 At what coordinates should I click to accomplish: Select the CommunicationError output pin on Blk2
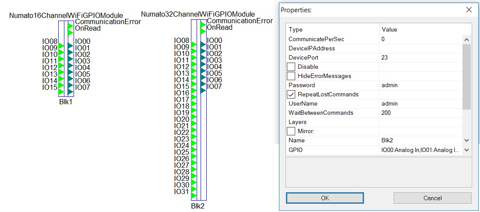click(x=203, y=25)
